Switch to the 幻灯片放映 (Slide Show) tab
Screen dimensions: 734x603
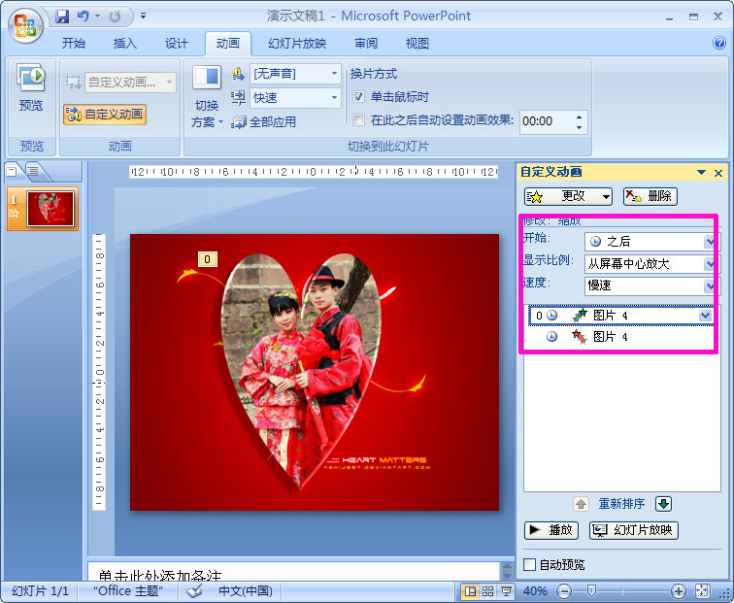tap(297, 44)
